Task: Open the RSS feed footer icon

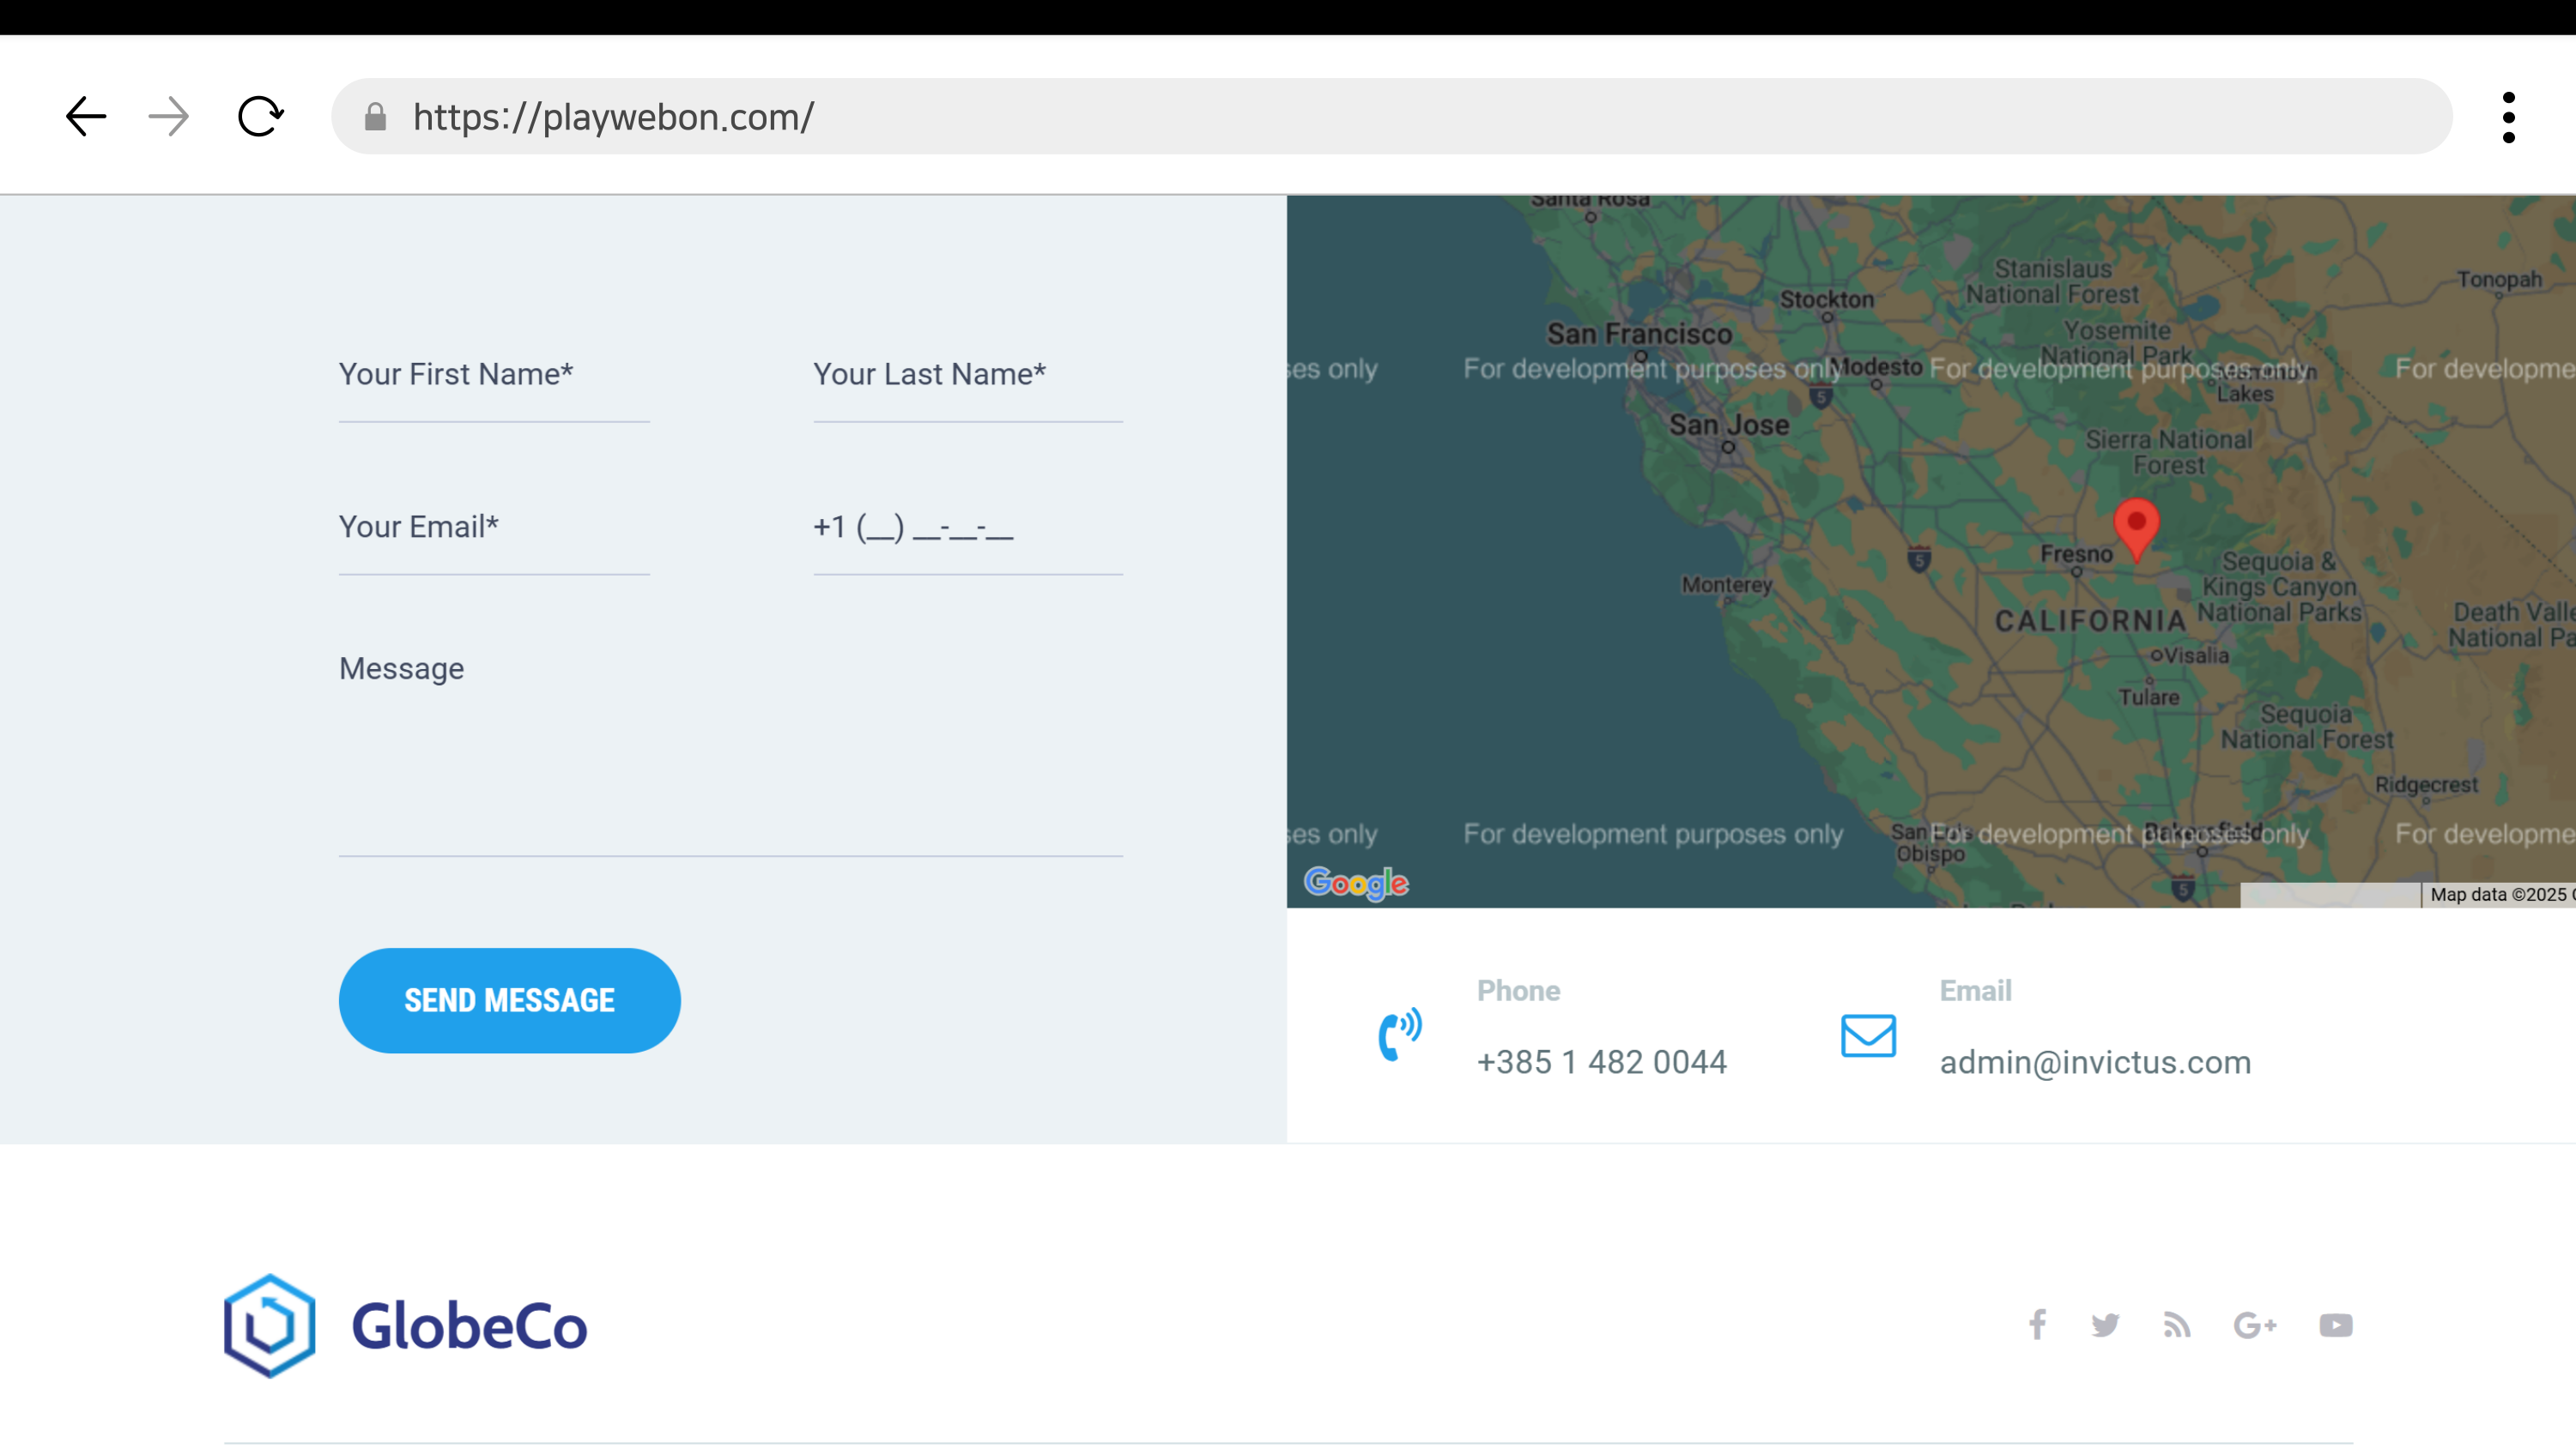Action: point(2177,1325)
